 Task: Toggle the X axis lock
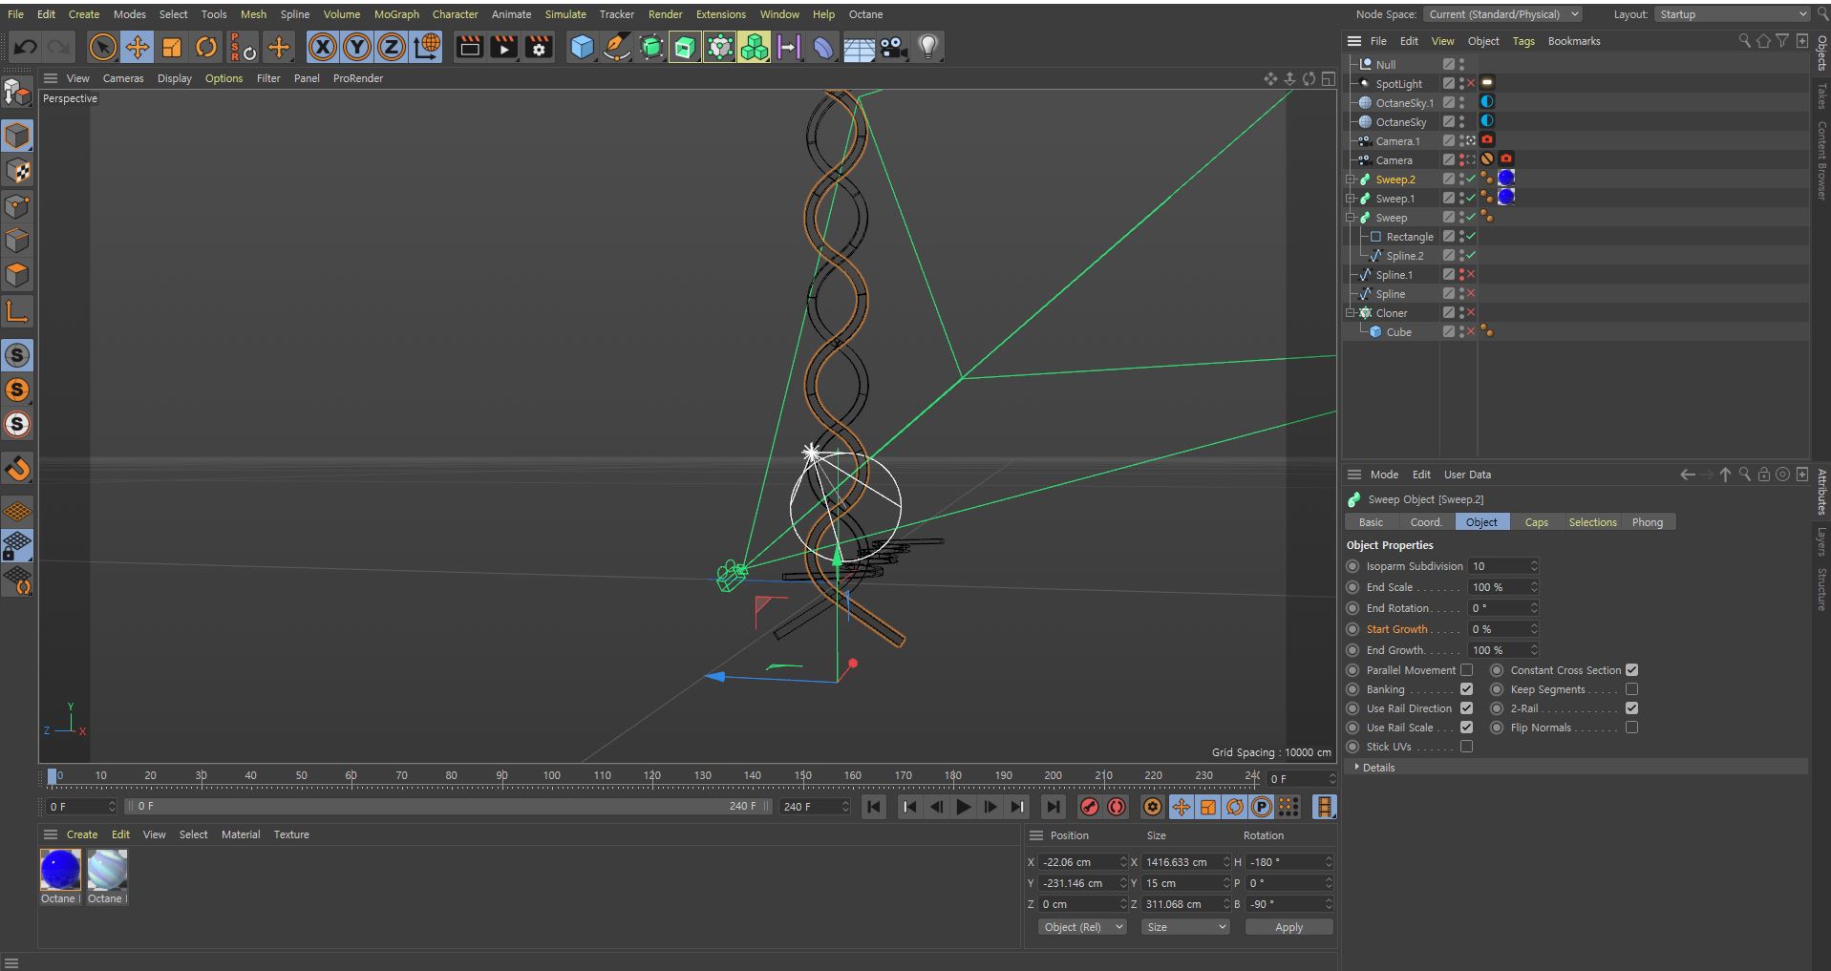point(323,47)
